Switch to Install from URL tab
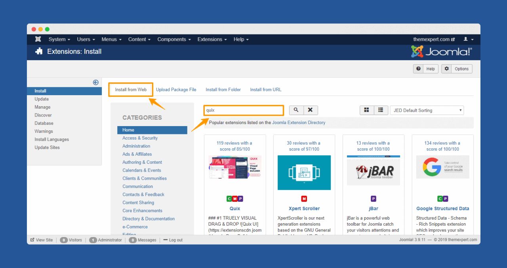This screenshot has height=268, width=507. point(266,90)
